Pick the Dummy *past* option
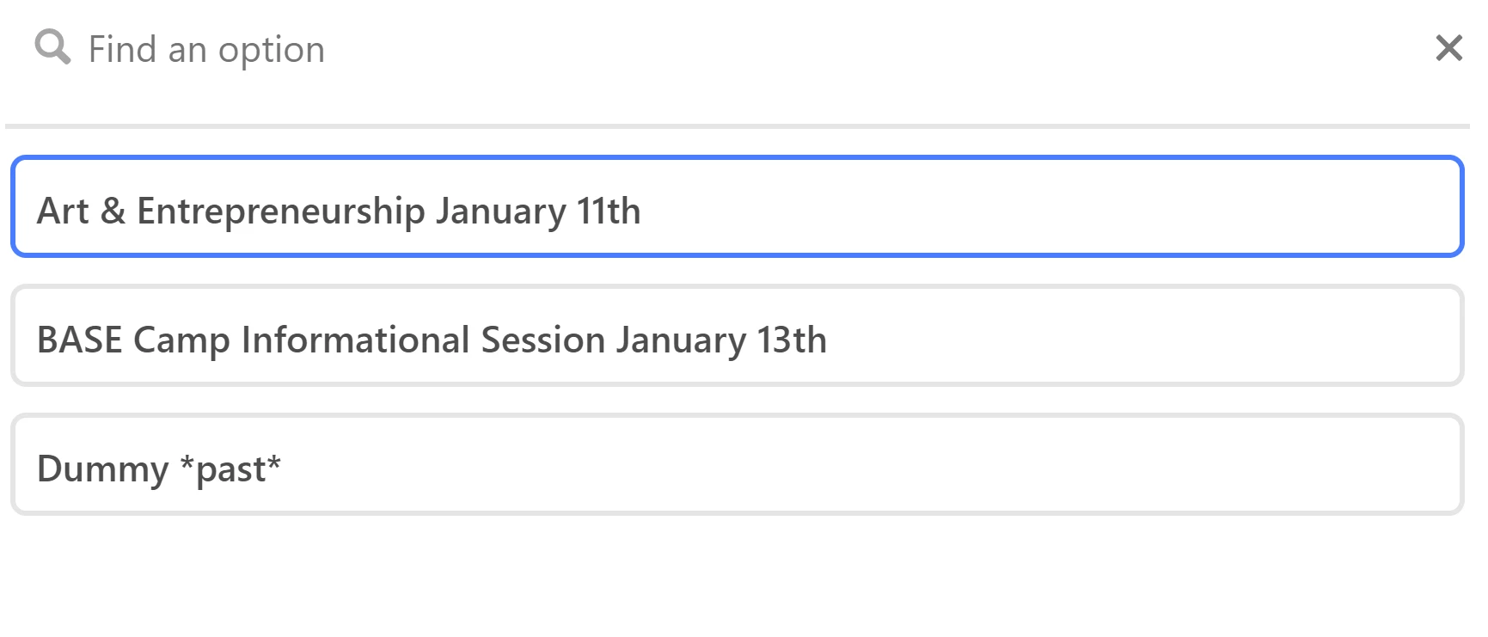Viewport: 1488px width, 637px height. click(x=737, y=464)
